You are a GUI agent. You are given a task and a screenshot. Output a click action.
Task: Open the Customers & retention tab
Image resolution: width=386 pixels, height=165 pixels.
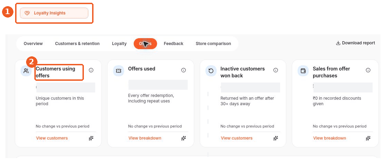coord(77,44)
